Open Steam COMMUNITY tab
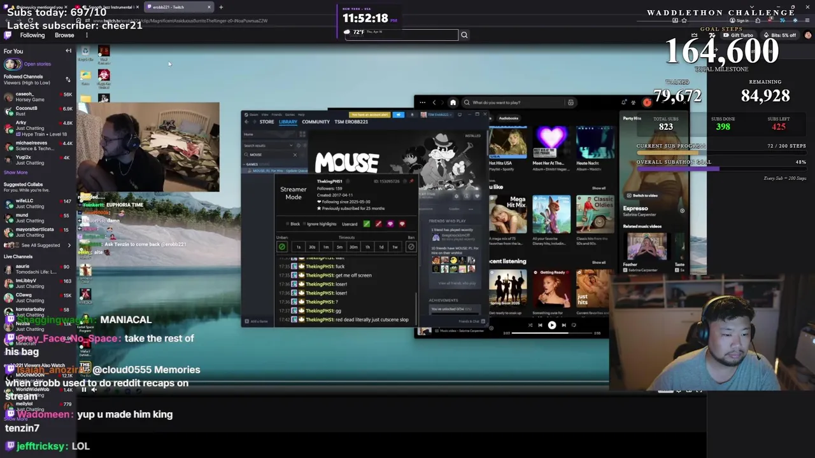The height and width of the screenshot is (458, 815). click(x=316, y=121)
